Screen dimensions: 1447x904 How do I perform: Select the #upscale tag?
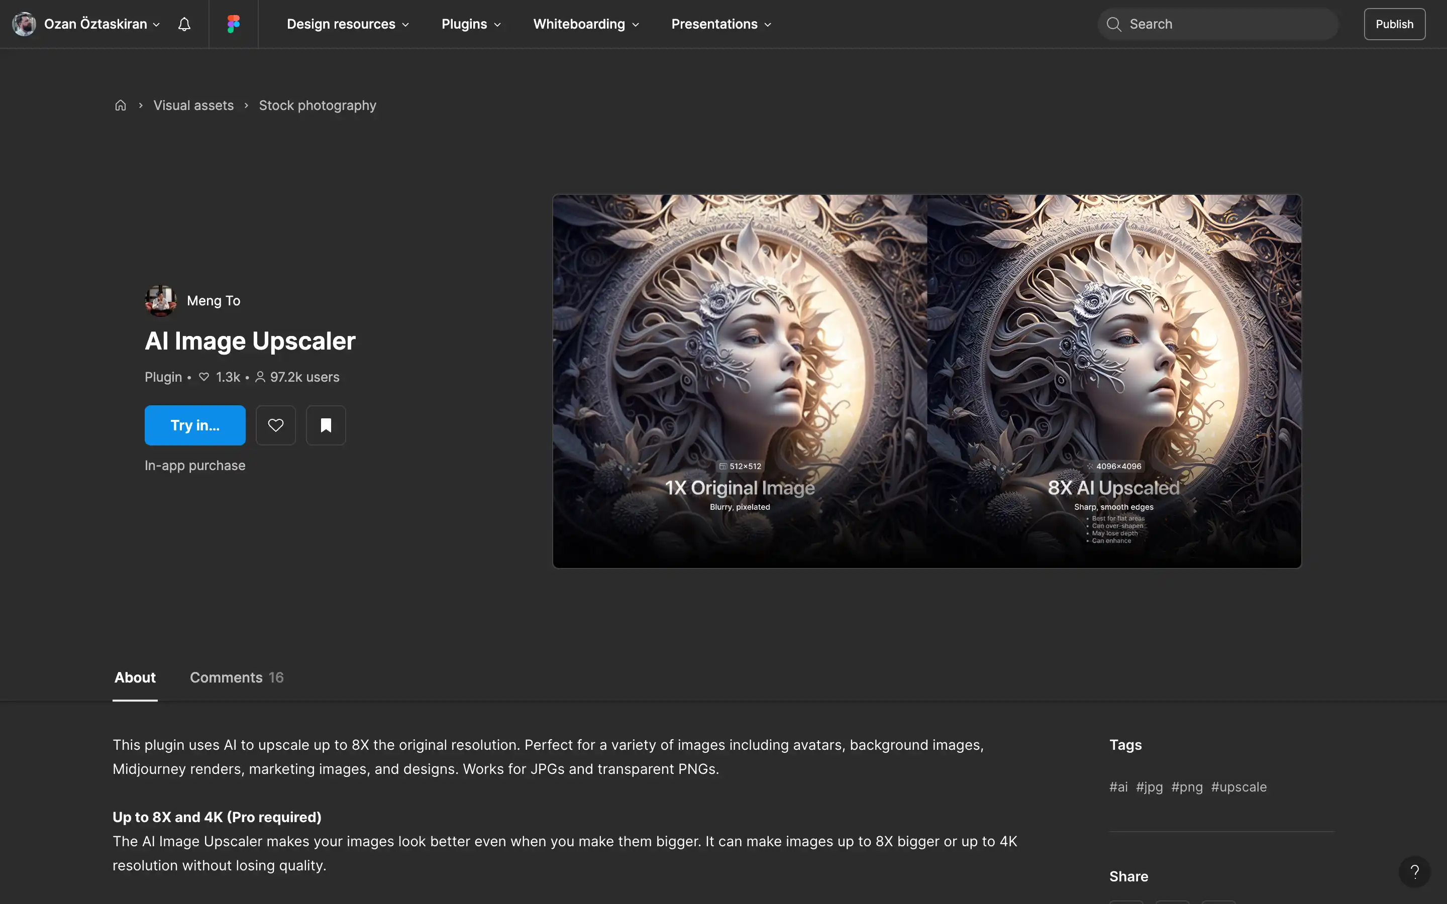(1239, 787)
